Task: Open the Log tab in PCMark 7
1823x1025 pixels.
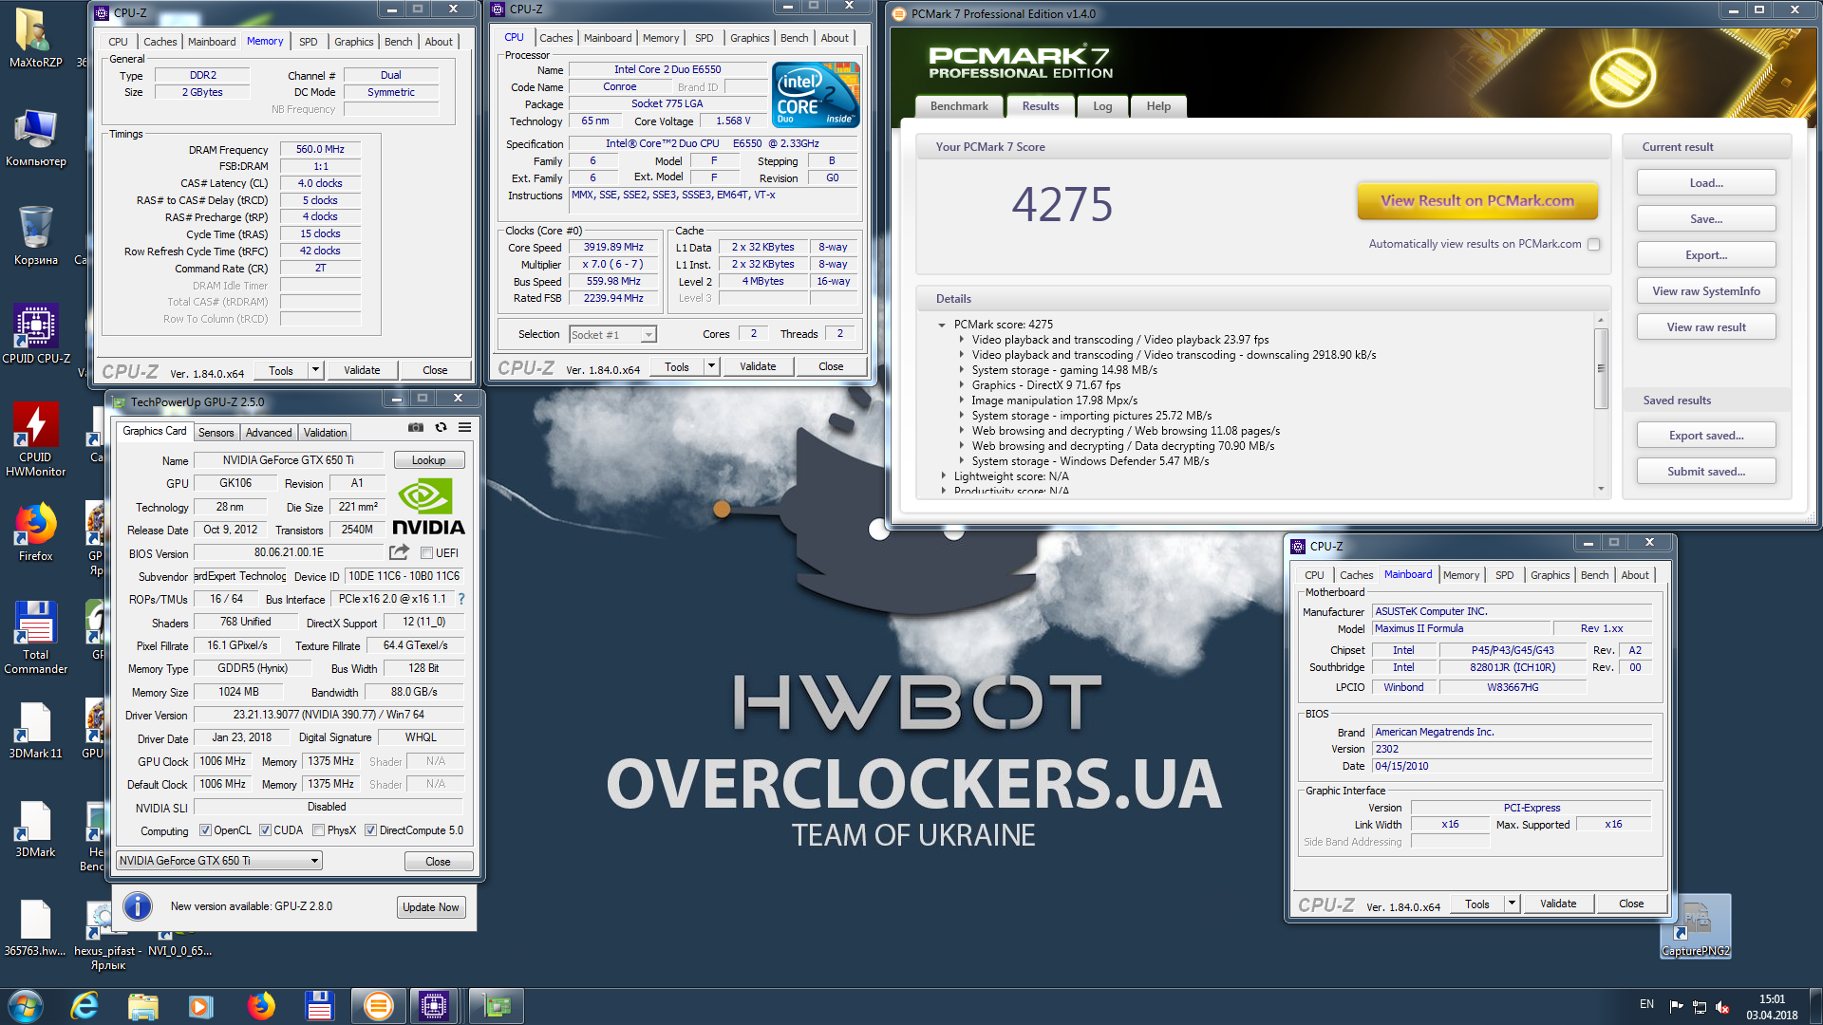Action: coord(1102,106)
